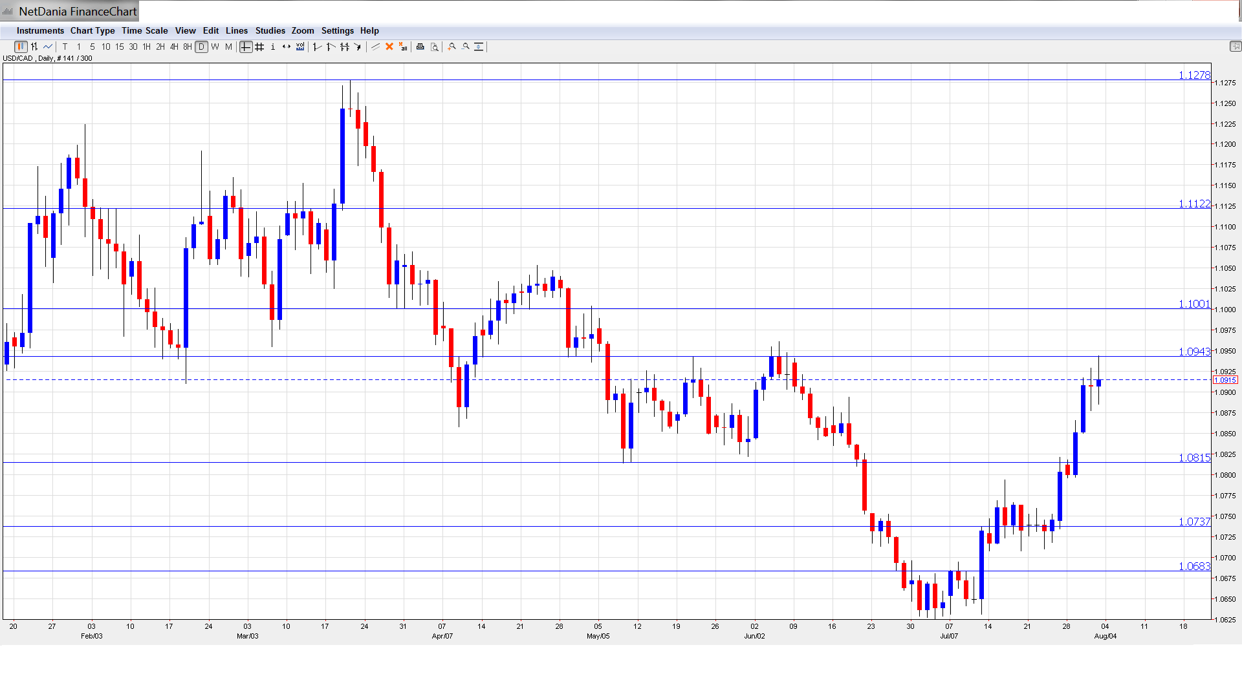Set the time scale to weekly W
Image resolution: width=1242 pixels, height=698 pixels.
click(215, 47)
